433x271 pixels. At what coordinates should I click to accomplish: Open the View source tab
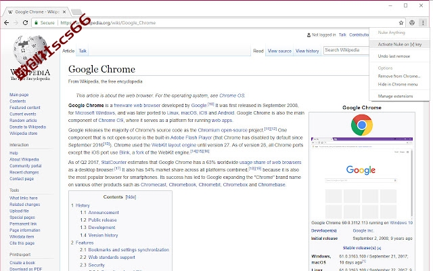pos(279,51)
